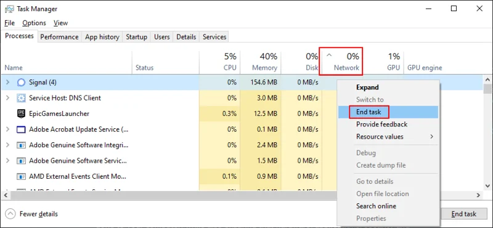This screenshot has height=228, width=493.
Task: Click the vertical scrollbar down arrow
Action: [x=487, y=186]
